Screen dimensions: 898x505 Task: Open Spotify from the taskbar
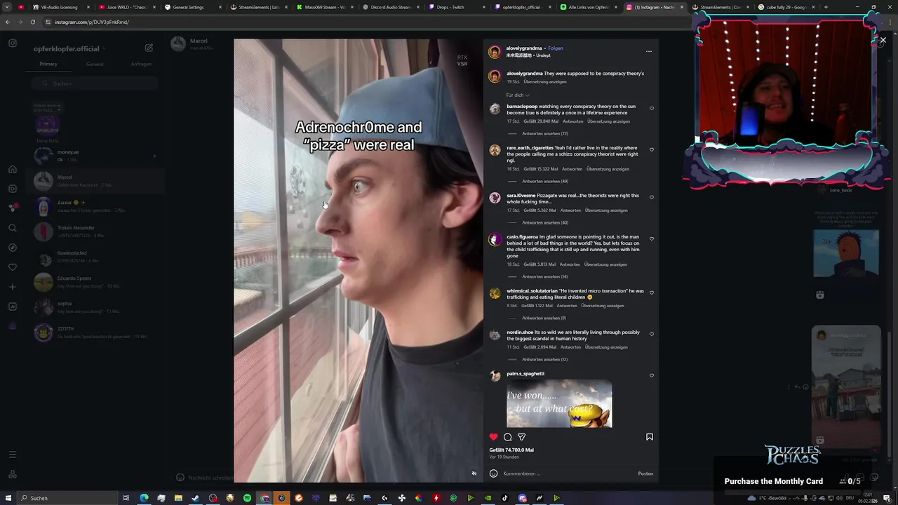pos(247,498)
